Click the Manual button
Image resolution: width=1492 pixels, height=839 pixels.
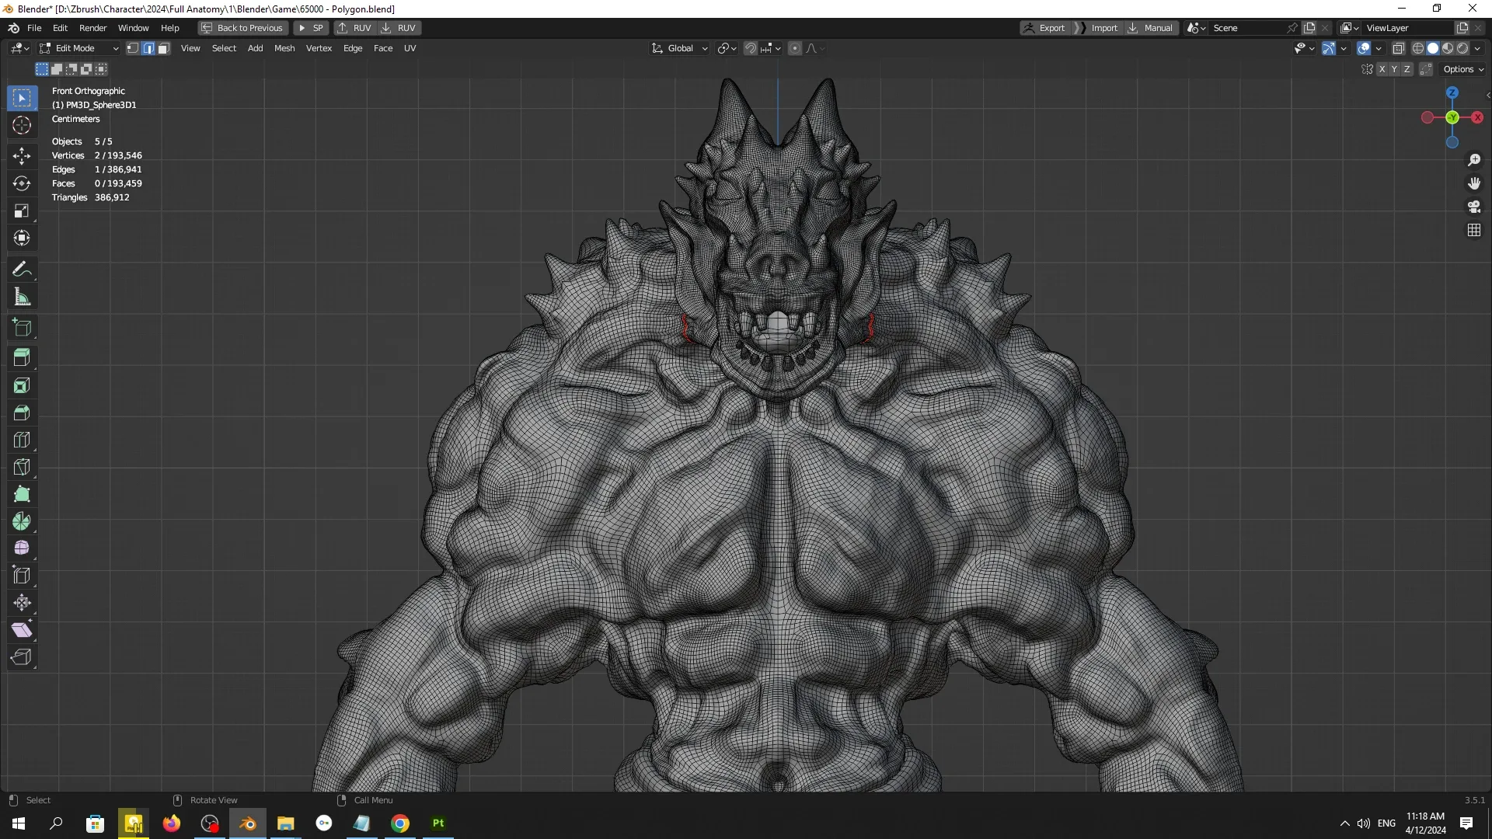(x=1150, y=28)
